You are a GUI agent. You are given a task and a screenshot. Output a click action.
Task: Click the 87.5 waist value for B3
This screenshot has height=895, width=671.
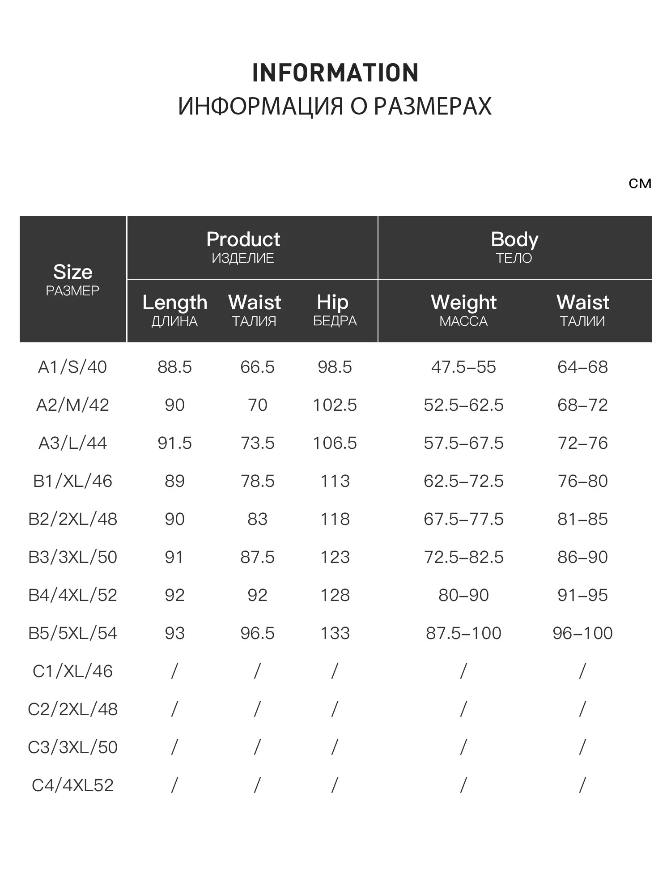(257, 557)
